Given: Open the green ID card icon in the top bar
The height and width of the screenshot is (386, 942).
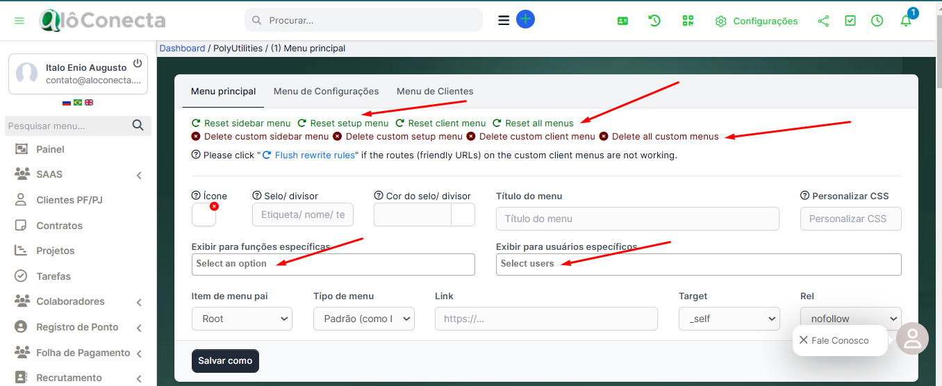Looking at the screenshot, I should point(622,21).
